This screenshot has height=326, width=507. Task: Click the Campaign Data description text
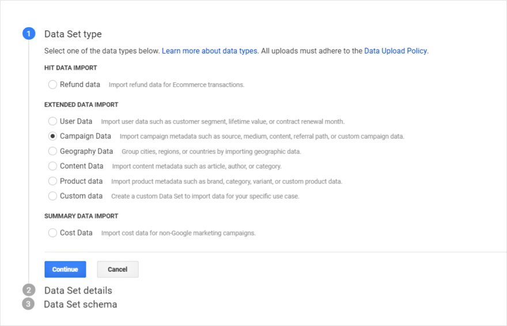point(262,137)
